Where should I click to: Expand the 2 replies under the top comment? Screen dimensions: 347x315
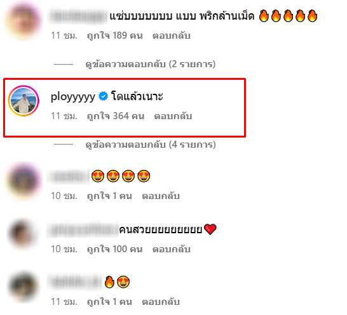coord(151,64)
